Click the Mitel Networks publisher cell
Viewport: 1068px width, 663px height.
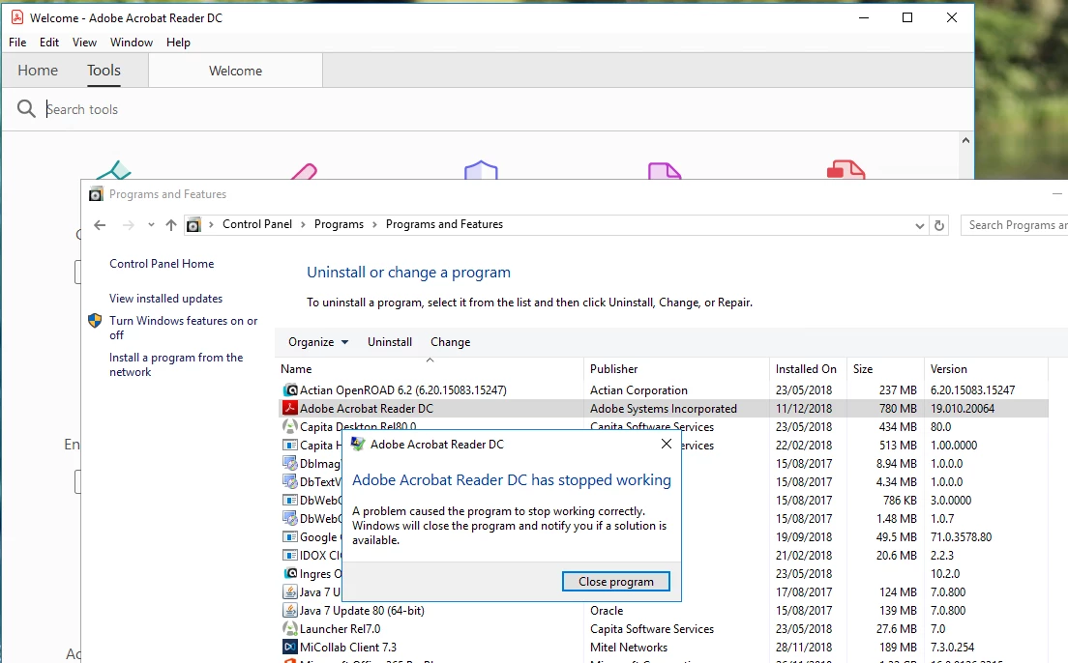pyautogui.click(x=629, y=648)
